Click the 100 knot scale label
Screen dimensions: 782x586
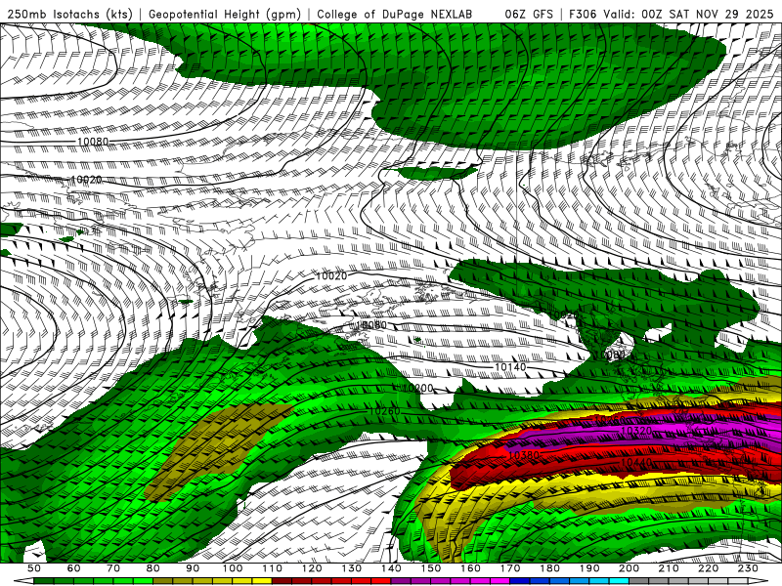click(x=233, y=568)
